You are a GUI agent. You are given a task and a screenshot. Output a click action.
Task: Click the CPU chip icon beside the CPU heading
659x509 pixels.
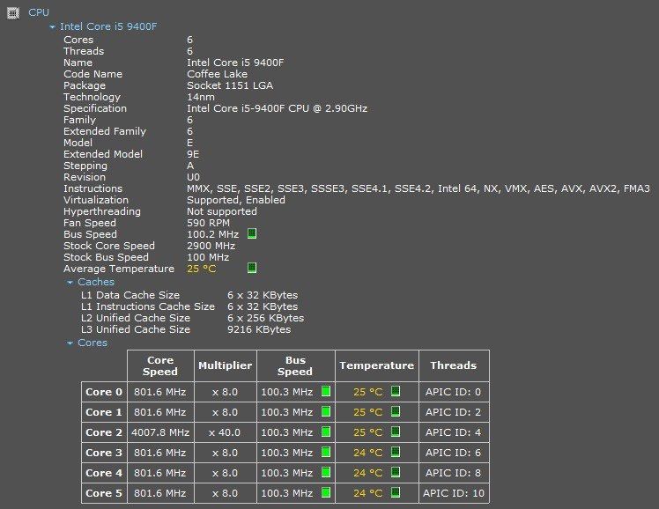click(13, 13)
